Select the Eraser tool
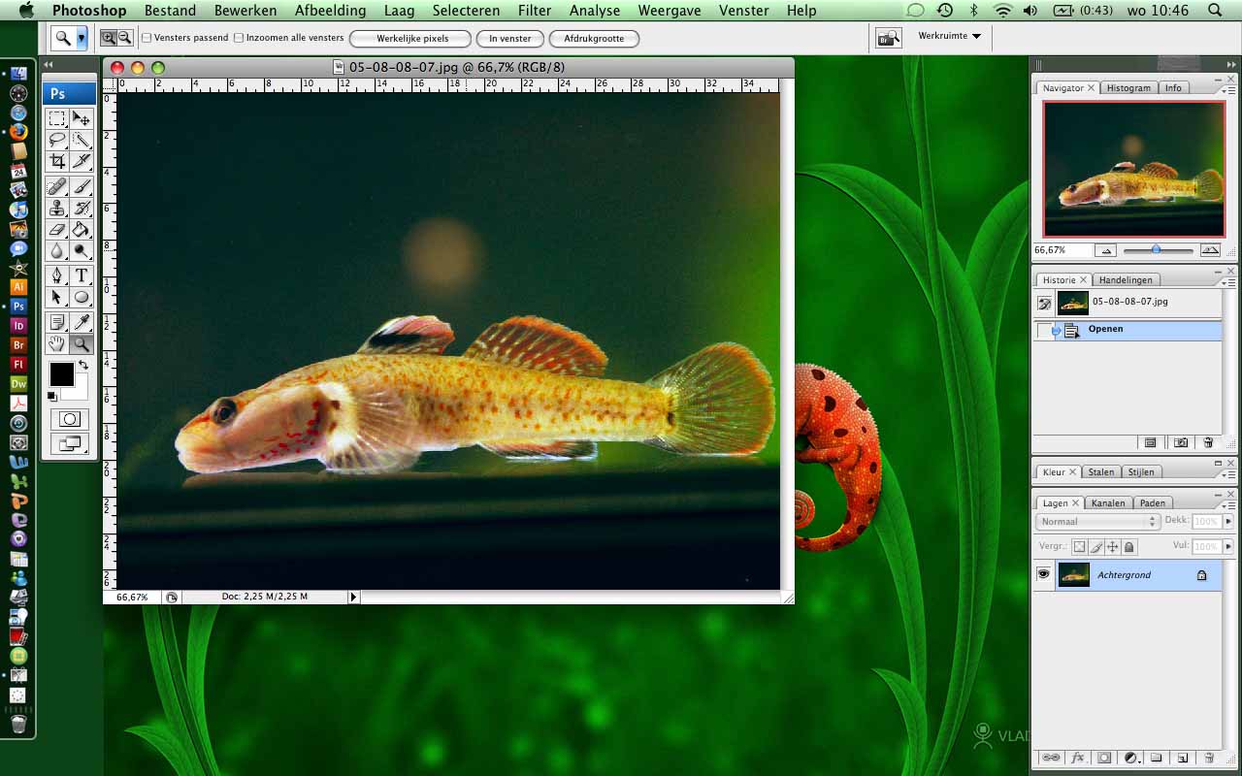 pos(57,230)
